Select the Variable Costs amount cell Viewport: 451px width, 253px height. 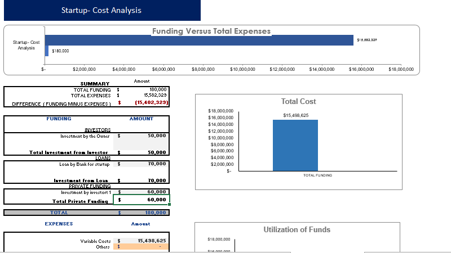(x=144, y=241)
